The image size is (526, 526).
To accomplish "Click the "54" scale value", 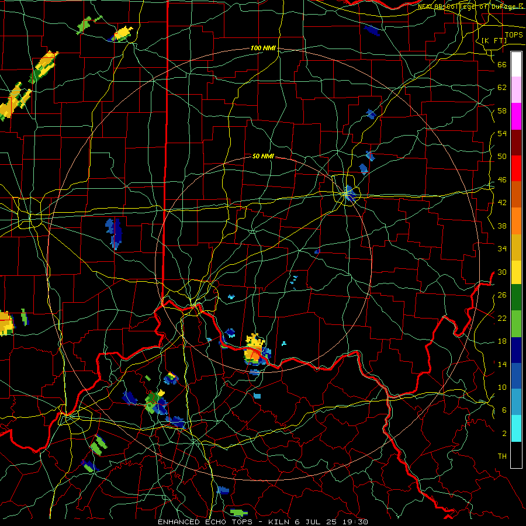I will click(502, 133).
